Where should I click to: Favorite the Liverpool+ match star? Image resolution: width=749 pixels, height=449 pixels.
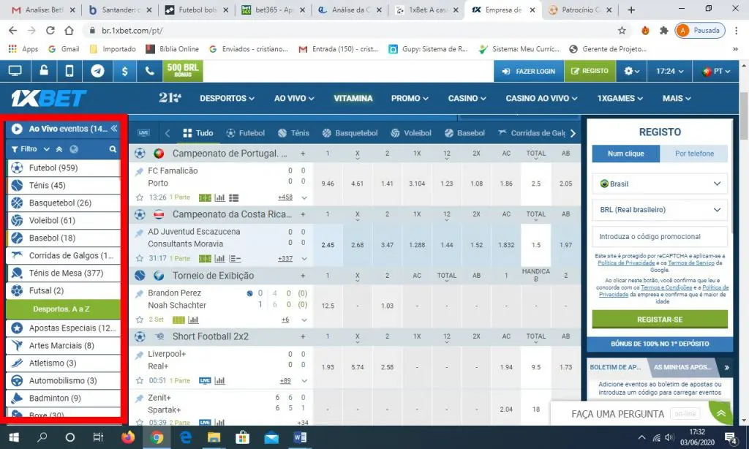tap(140, 381)
